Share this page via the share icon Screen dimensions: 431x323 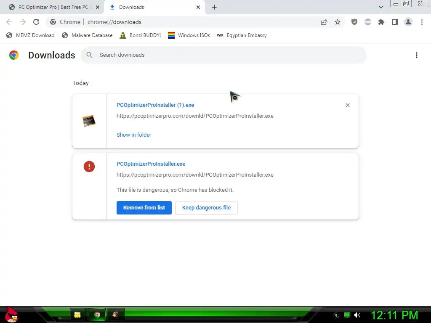pos(324,22)
